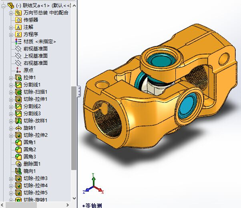The width and height of the screenshot is (241, 208).
Task: Collapse the 联结叉a<1> root node
Action: click(3, 6)
